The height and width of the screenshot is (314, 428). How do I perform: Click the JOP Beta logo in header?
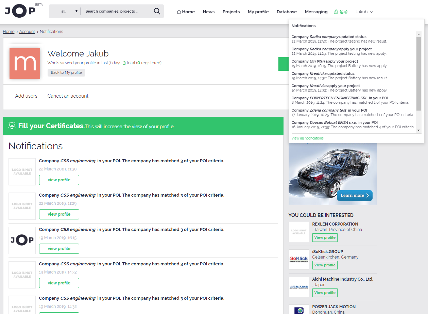[24, 11]
